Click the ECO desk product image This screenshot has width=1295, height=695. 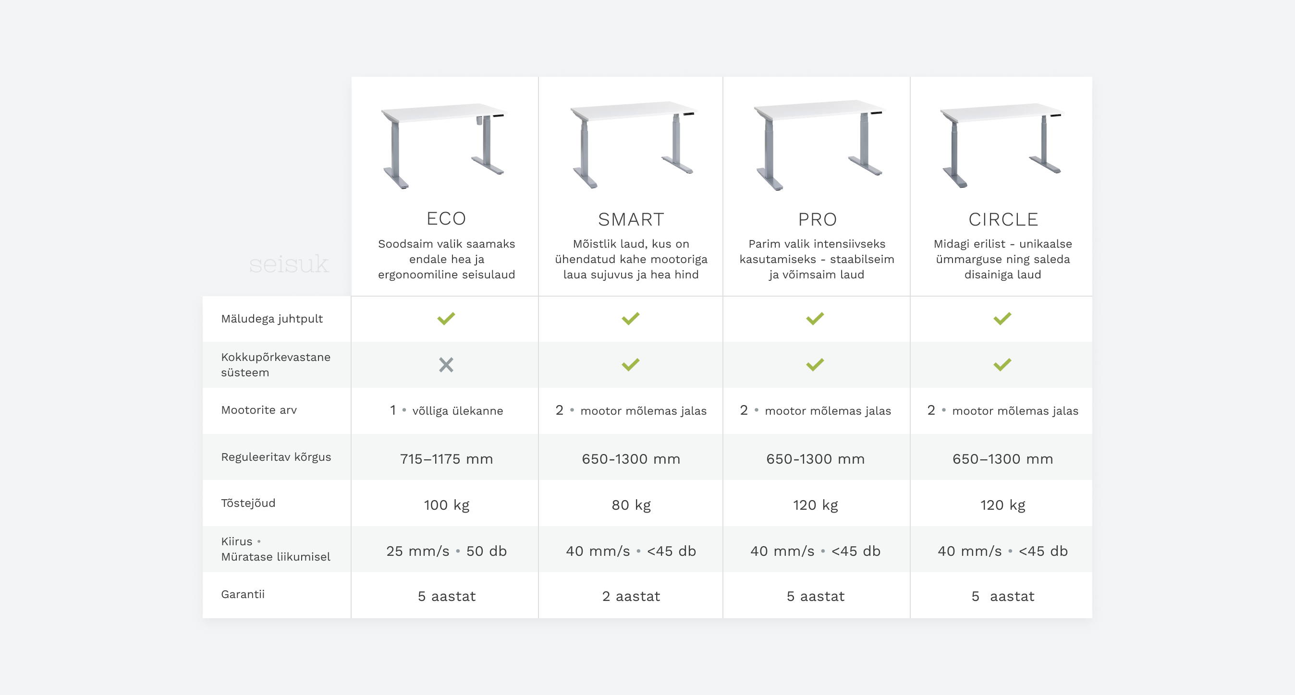[444, 145]
